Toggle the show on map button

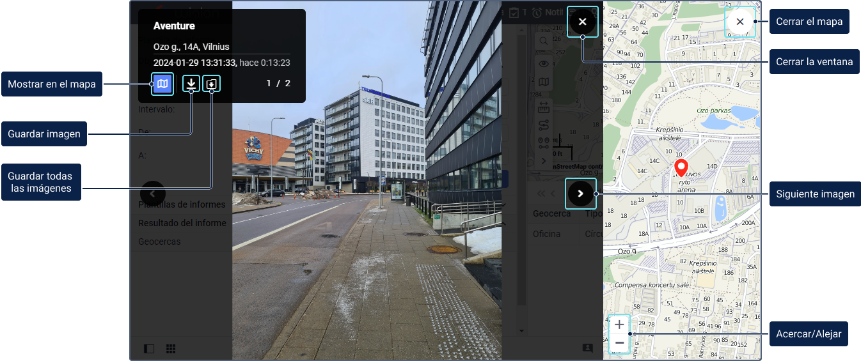[162, 84]
